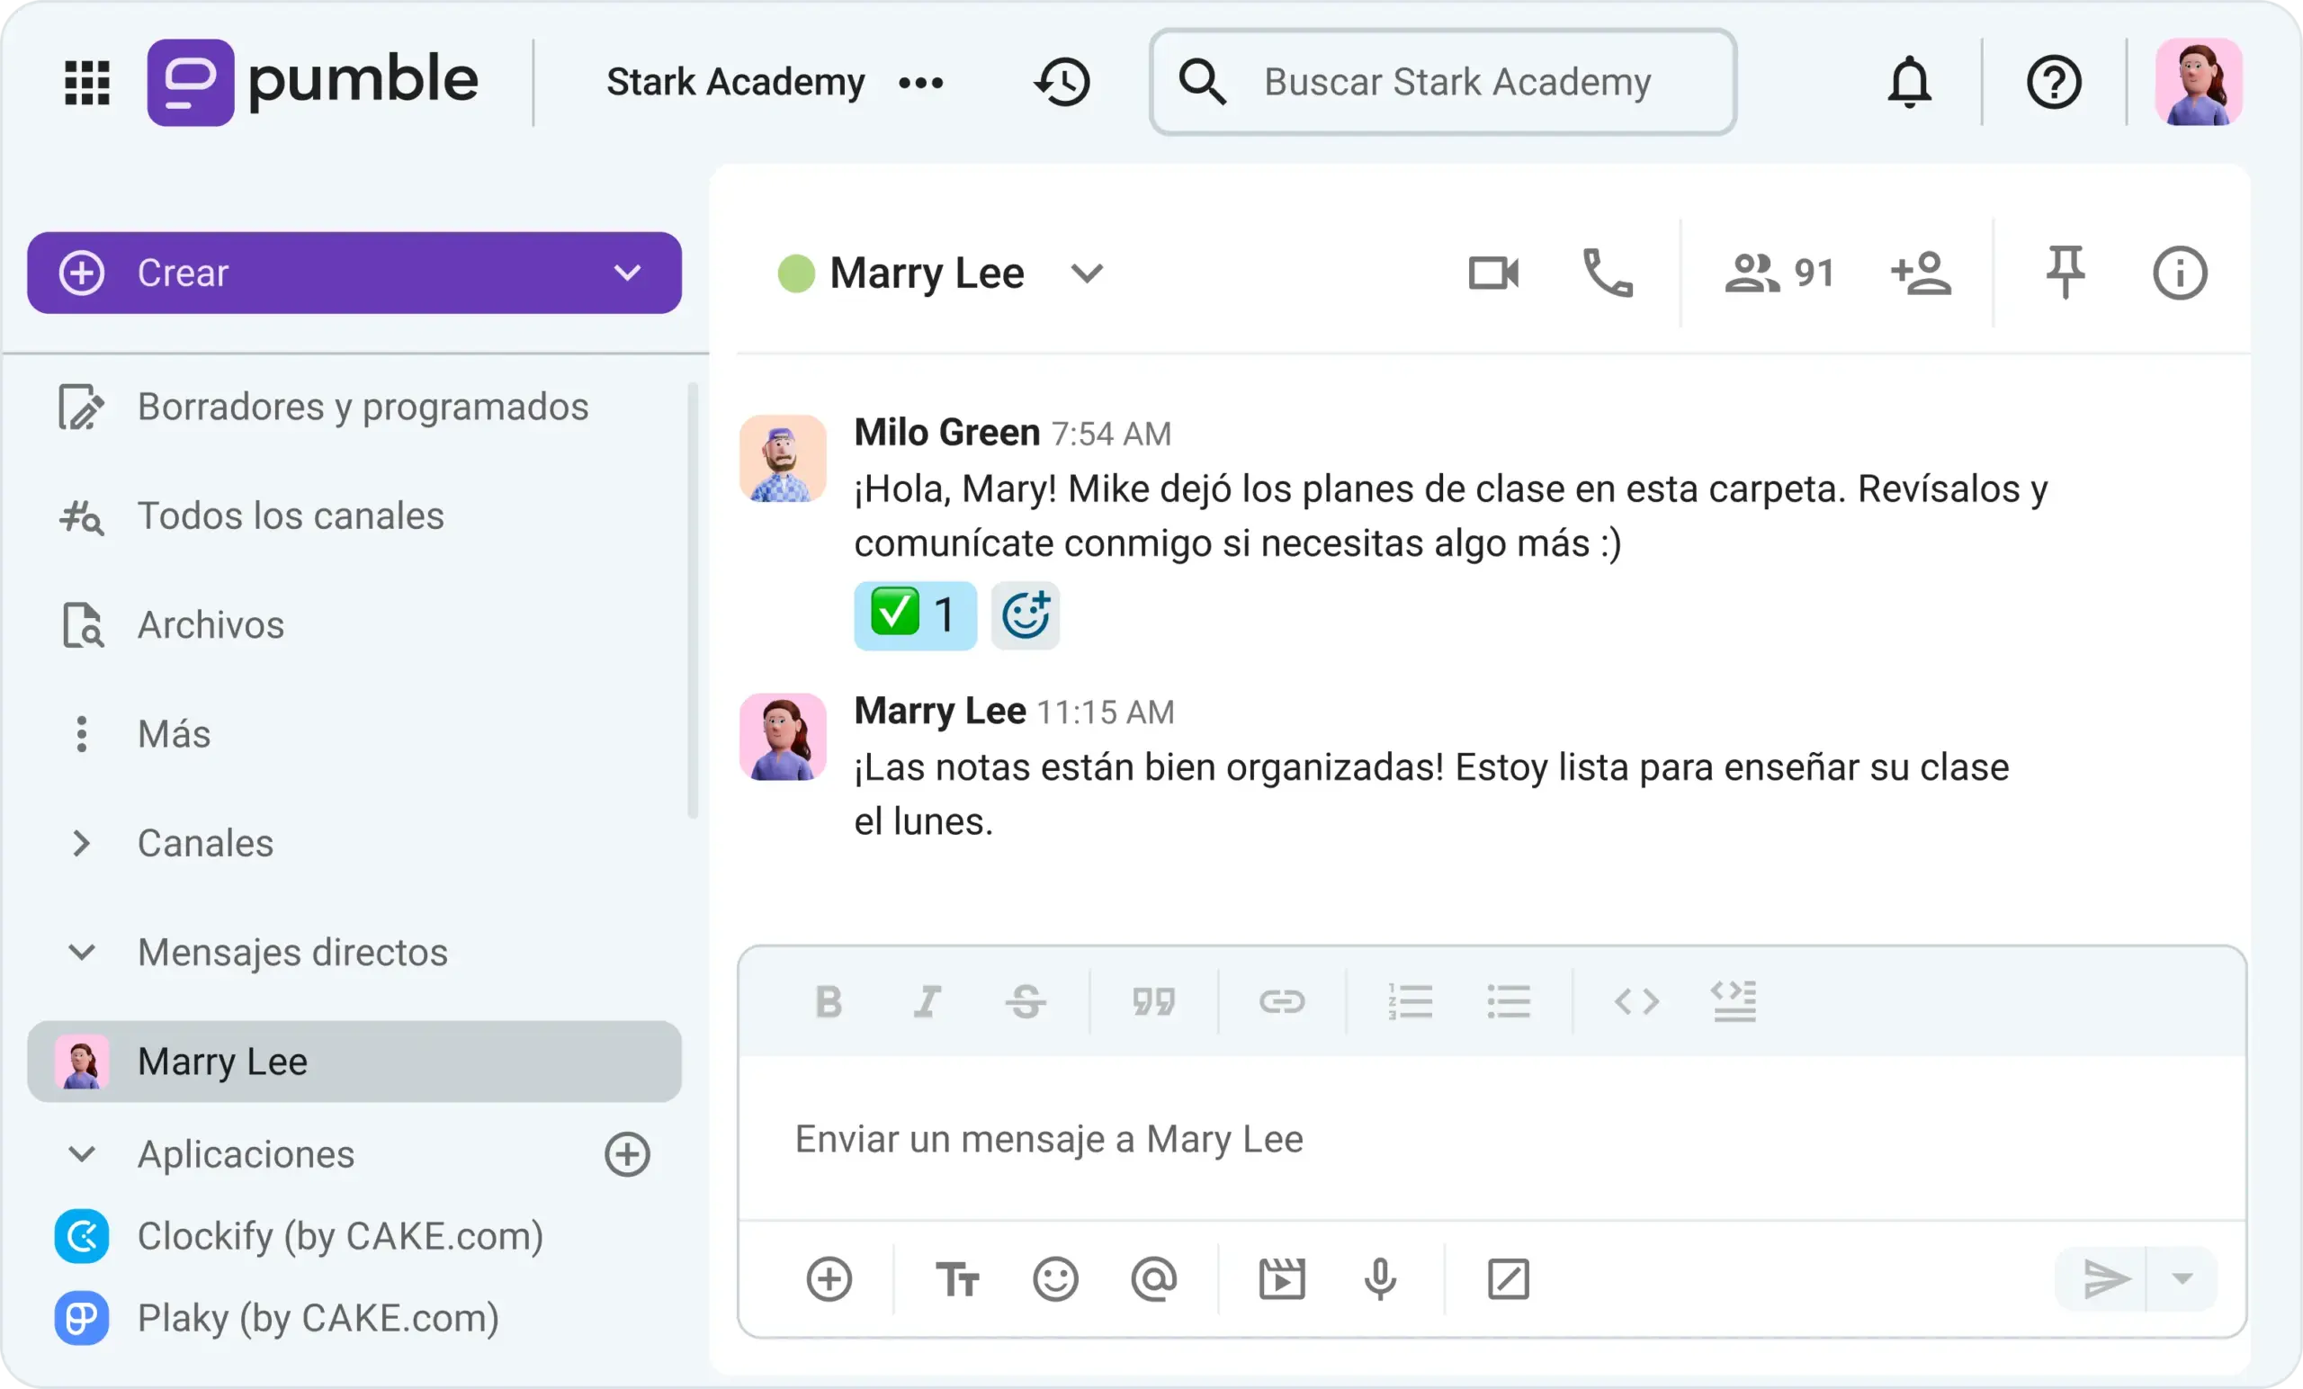Screen dimensions: 2303x1389
Task: Record a video clip message
Action: (1281, 1279)
